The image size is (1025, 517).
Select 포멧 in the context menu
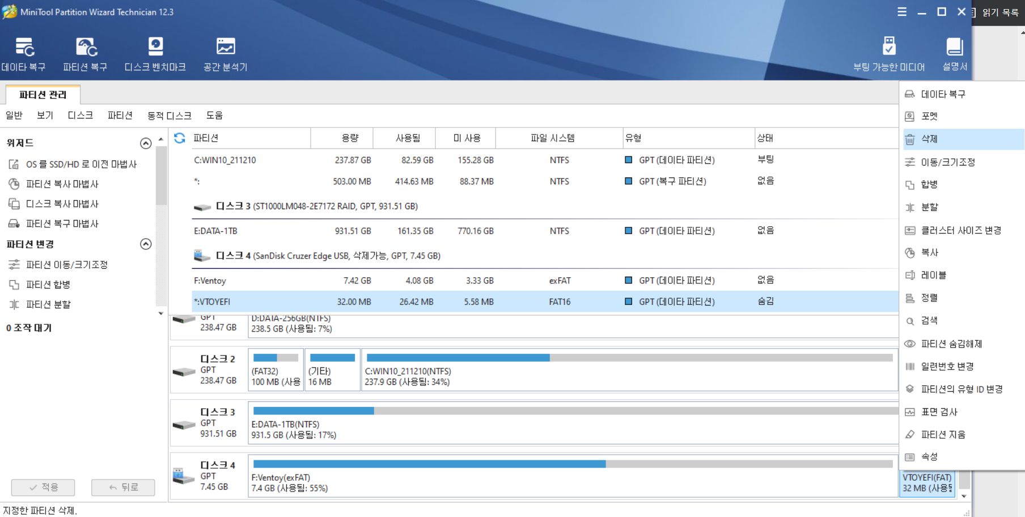[964, 116]
